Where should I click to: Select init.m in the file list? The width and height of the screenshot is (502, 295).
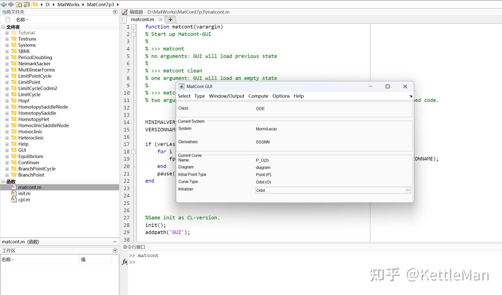click(x=24, y=193)
